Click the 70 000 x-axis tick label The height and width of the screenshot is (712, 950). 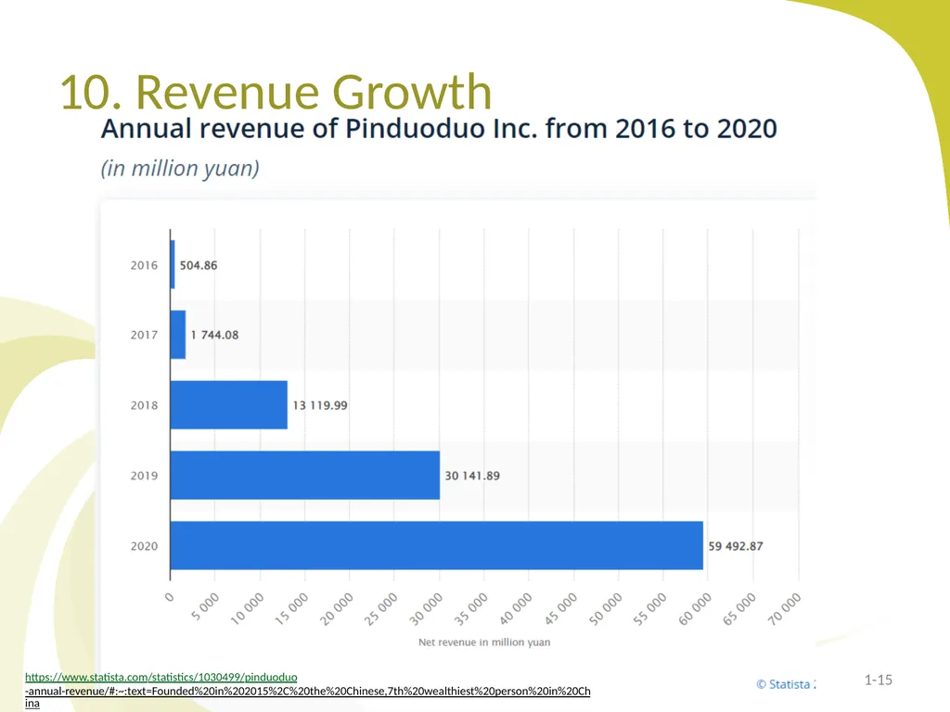coord(785,608)
